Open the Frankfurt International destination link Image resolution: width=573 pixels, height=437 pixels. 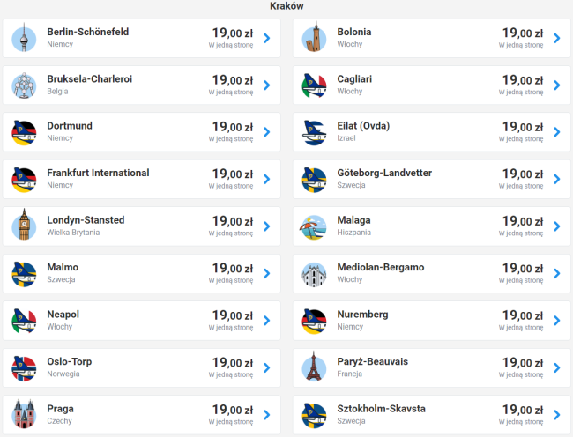click(x=98, y=173)
